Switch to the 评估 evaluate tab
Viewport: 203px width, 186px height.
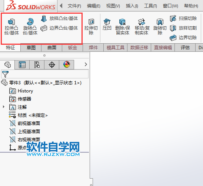pyautogui.click(x=185, y=48)
